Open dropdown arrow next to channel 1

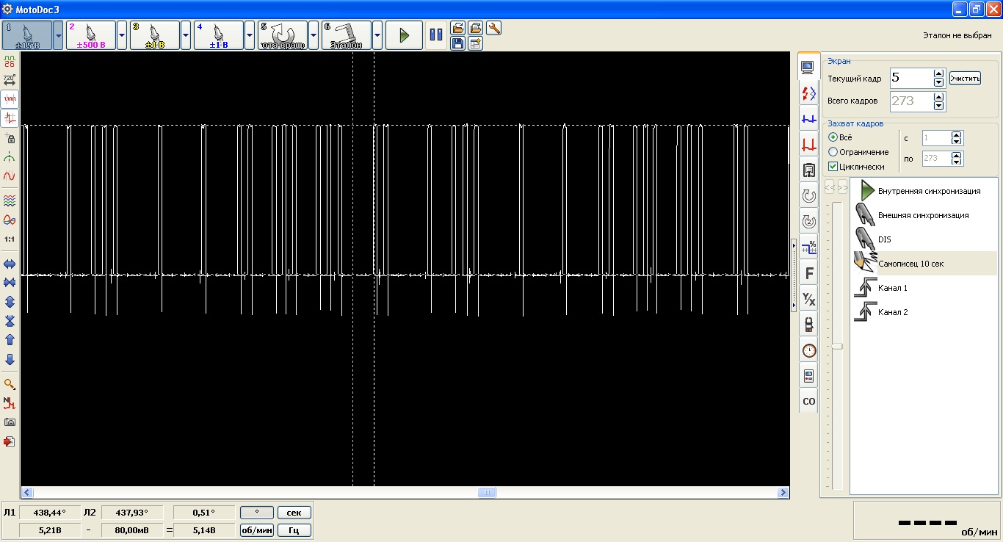[58, 35]
